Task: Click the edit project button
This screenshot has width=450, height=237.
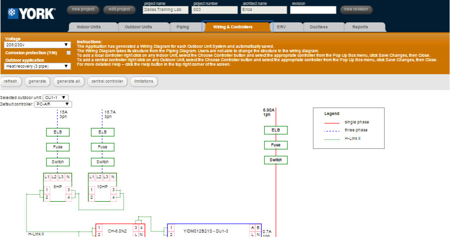Action: [x=119, y=9]
